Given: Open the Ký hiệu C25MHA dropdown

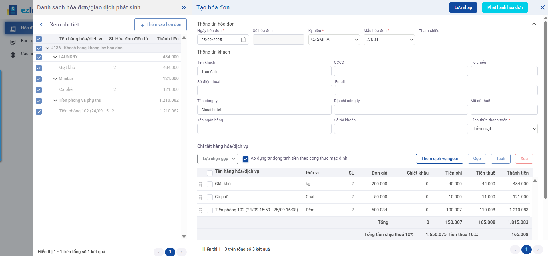Looking at the screenshot, I should click(x=334, y=40).
